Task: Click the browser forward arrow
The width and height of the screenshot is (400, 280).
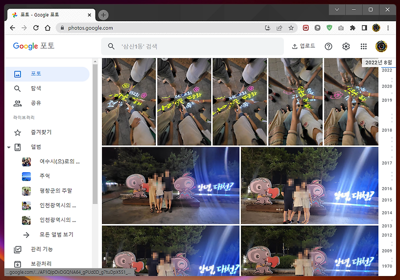Action: (24, 28)
